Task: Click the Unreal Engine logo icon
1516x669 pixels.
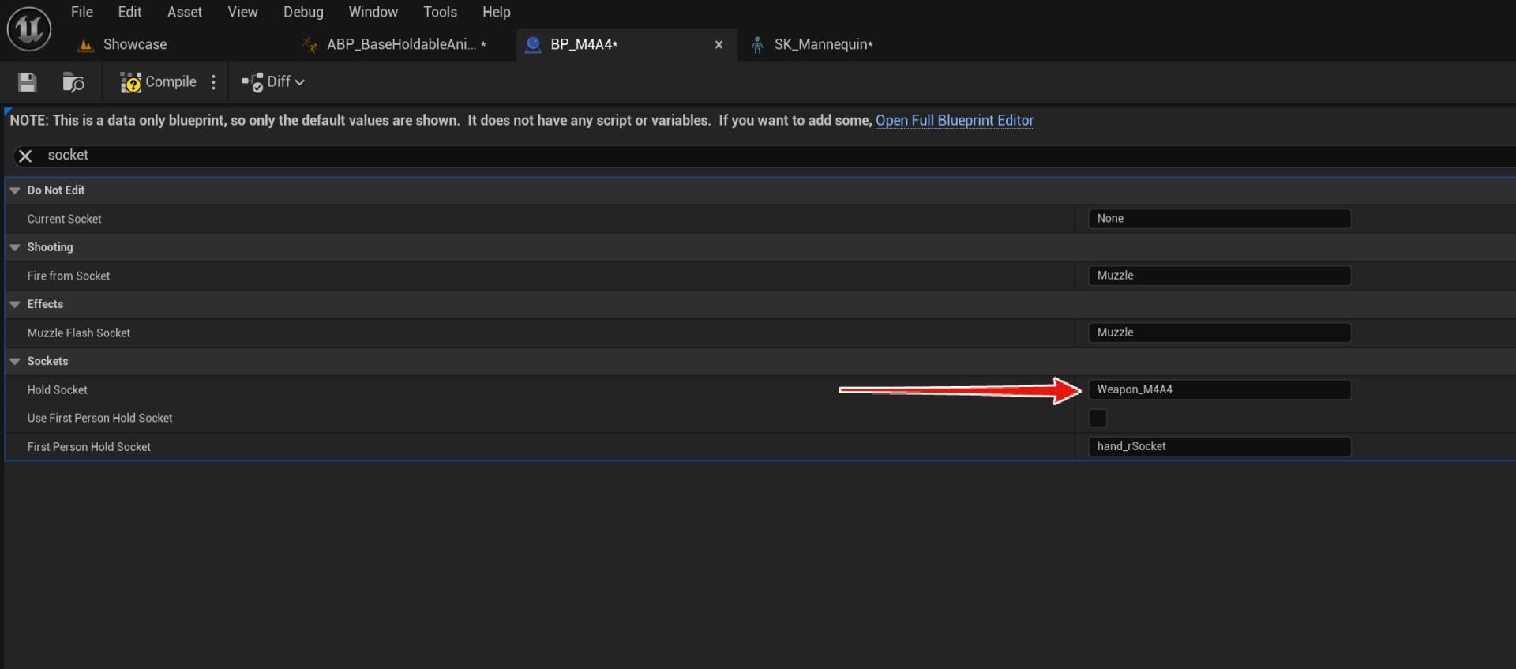Action: (x=29, y=28)
